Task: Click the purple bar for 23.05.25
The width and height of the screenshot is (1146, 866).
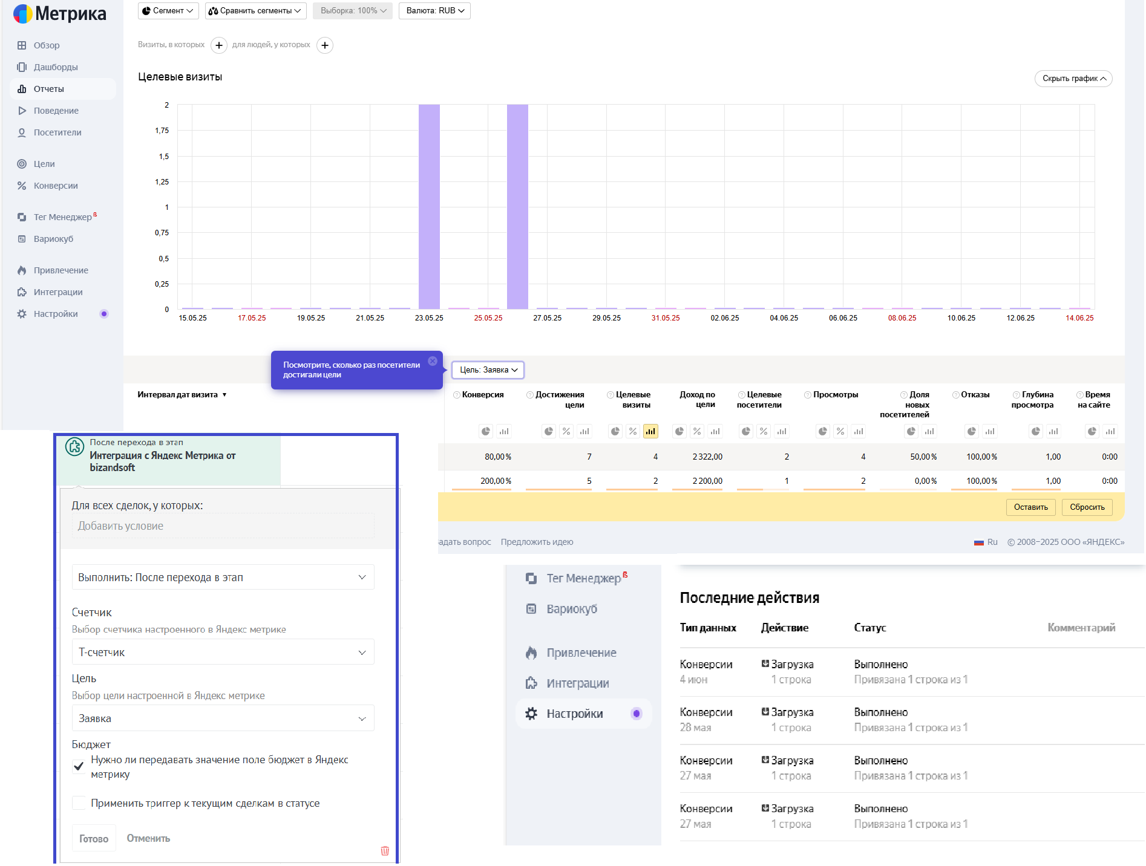Action: 429,206
